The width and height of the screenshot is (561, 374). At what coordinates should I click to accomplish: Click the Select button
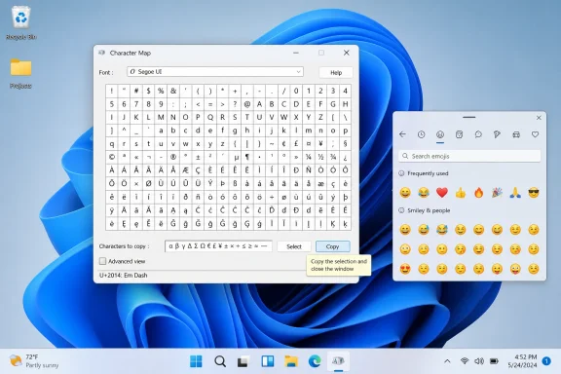(294, 246)
